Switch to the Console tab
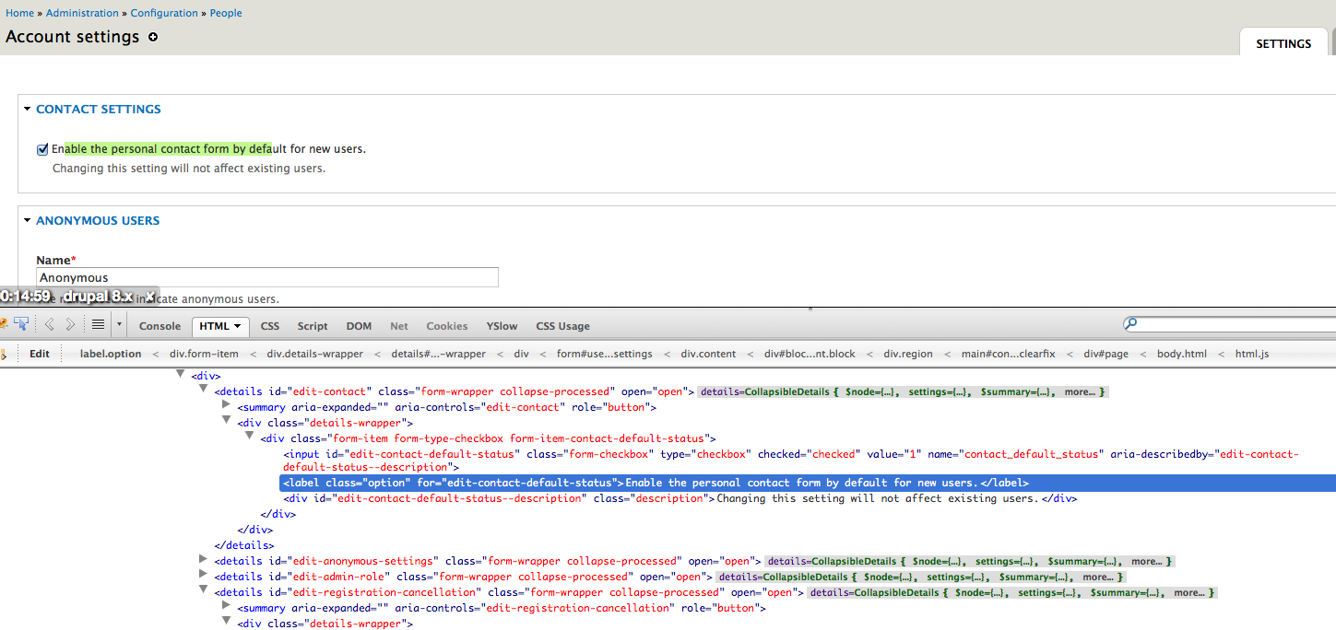 (x=160, y=325)
